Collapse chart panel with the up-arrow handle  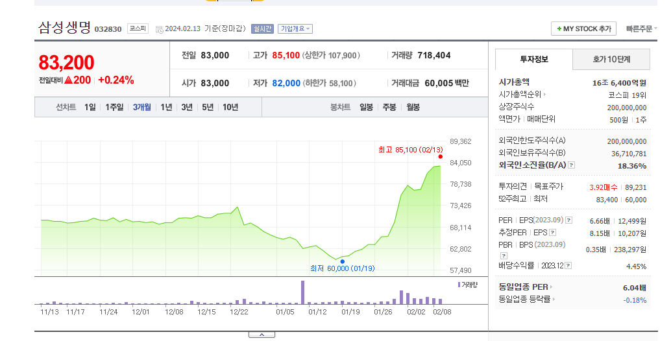pos(262,335)
